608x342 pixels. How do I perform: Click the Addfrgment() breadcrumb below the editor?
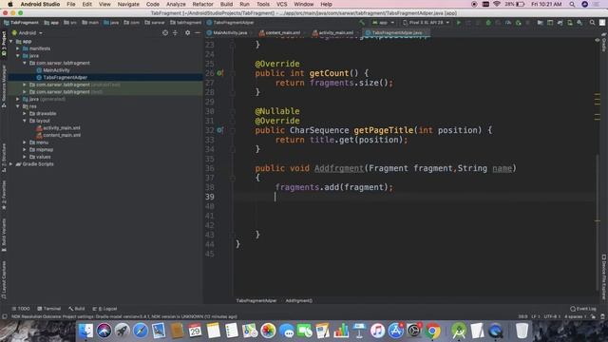coord(299,300)
